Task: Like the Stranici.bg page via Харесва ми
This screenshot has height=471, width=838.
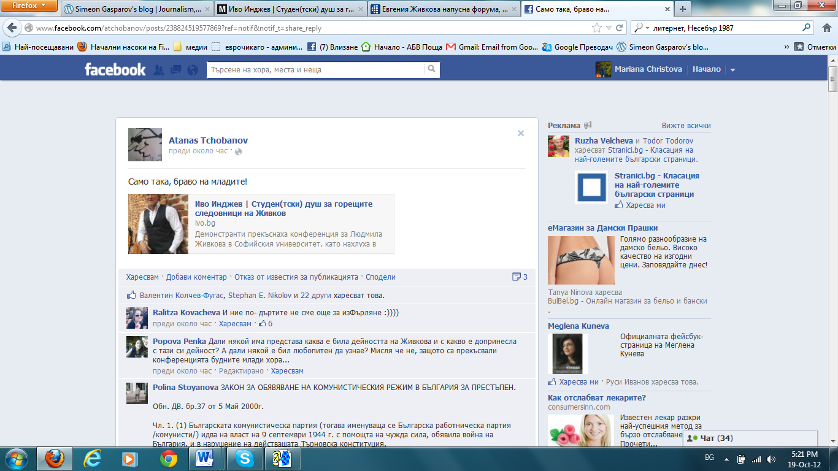Action: [x=645, y=205]
